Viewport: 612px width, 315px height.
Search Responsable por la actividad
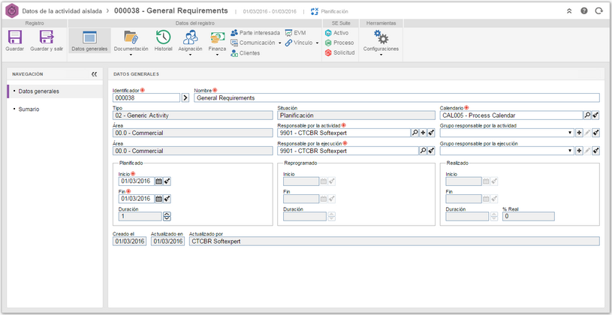415,133
